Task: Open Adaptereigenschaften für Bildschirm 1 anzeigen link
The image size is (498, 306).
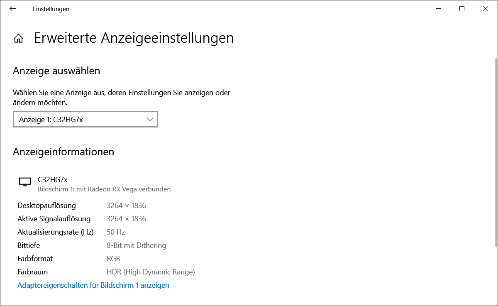Action: click(93, 285)
